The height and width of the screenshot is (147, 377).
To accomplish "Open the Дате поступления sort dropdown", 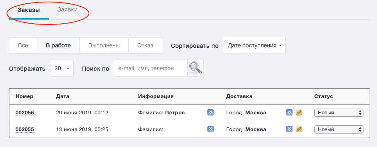I will point(254,45).
